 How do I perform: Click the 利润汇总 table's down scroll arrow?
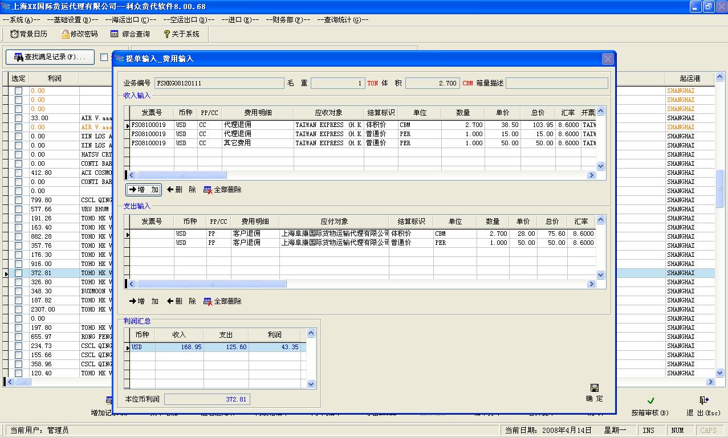[311, 384]
